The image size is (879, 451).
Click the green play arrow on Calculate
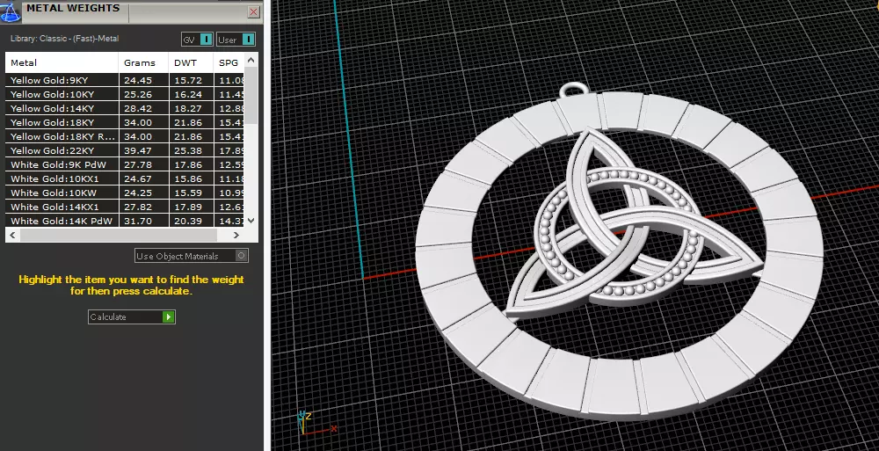click(168, 317)
